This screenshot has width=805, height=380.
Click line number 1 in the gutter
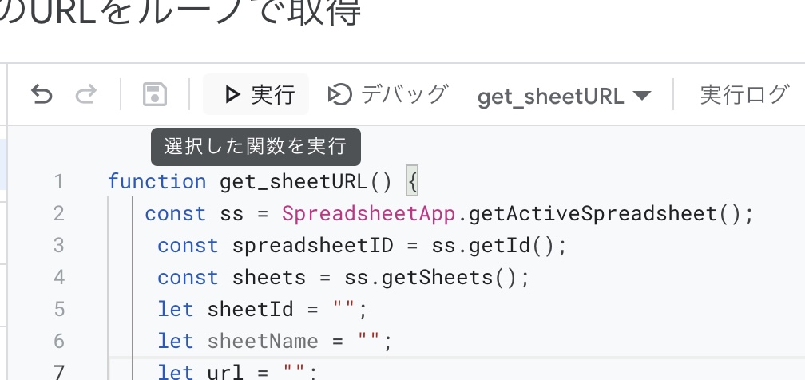tap(57, 182)
